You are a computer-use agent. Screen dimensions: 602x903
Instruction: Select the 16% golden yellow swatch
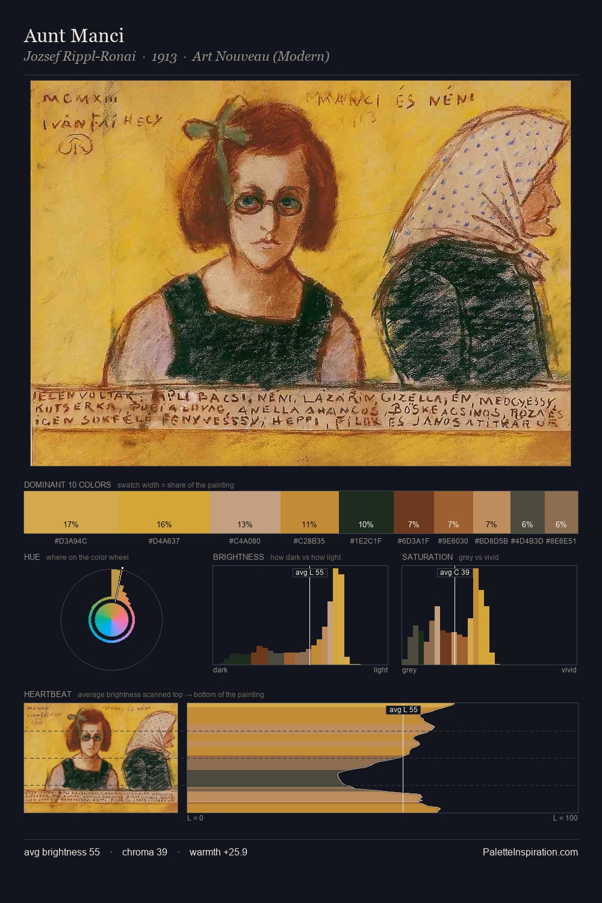(x=164, y=512)
